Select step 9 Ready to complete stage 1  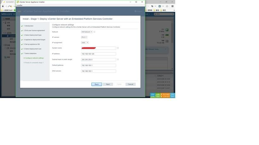pyautogui.click(x=34, y=63)
